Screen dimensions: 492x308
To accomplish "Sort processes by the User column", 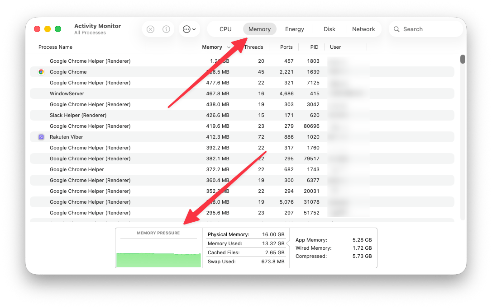I will coord(335,47).
